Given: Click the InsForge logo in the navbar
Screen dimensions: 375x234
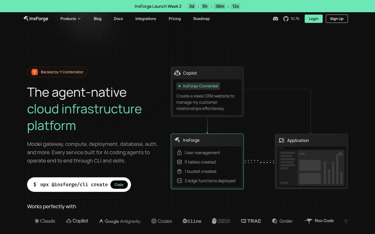Looking at the screenshot, I should click(36, 19).
